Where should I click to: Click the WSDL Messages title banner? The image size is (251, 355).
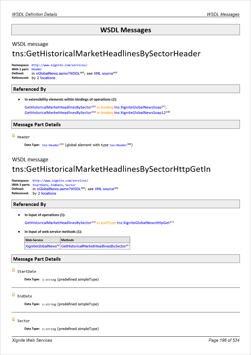click(x=126, y=30)
